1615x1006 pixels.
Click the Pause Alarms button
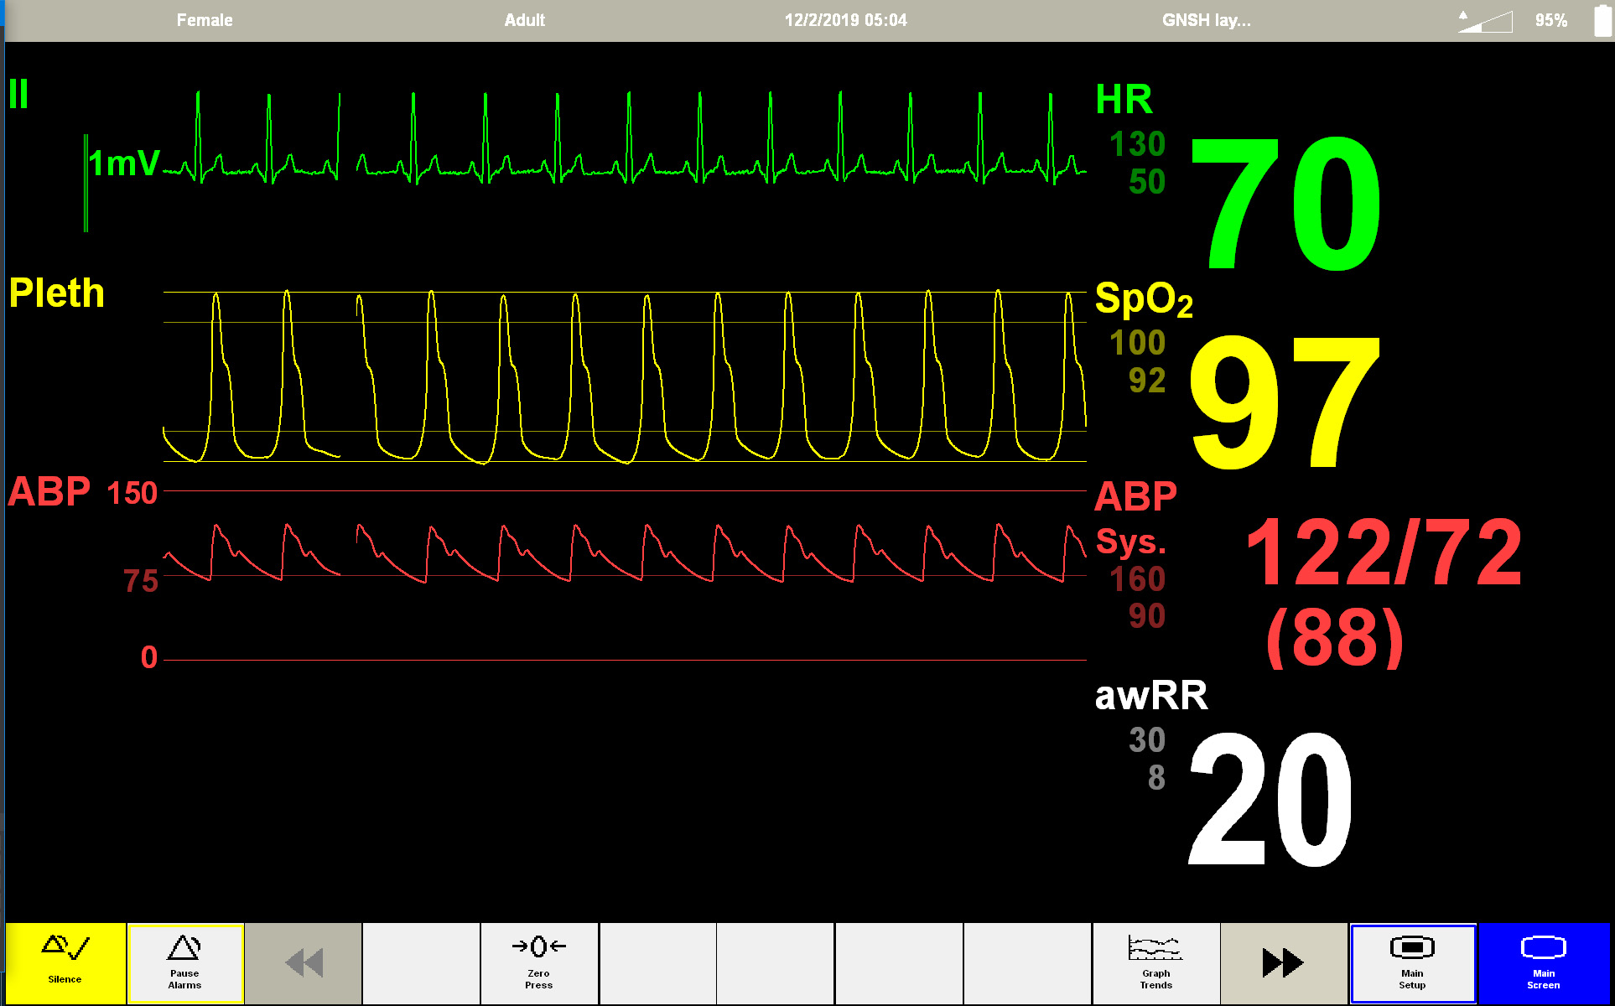pyautogui.click(x=184, y=962)
